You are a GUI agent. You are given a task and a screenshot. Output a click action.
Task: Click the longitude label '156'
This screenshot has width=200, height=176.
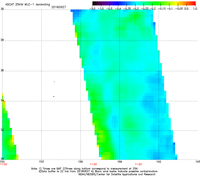(x=81, y=162)
